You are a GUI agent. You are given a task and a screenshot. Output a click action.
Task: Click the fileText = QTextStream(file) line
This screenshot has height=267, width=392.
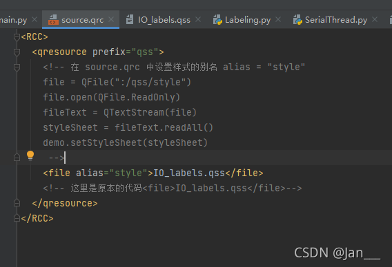120,112
